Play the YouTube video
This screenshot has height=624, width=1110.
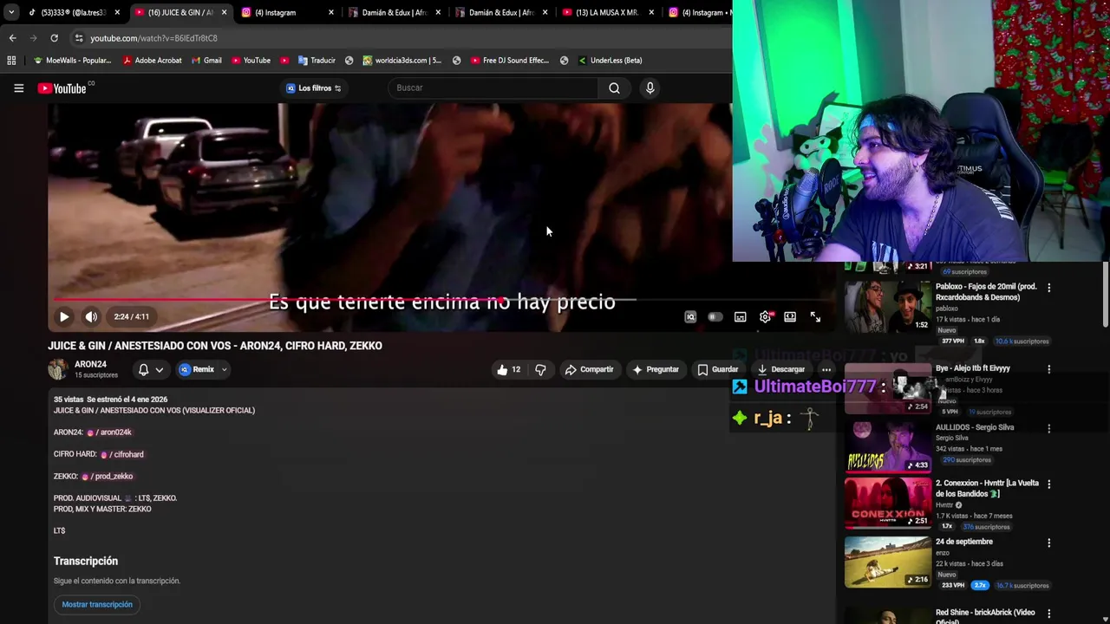(64, 316)
